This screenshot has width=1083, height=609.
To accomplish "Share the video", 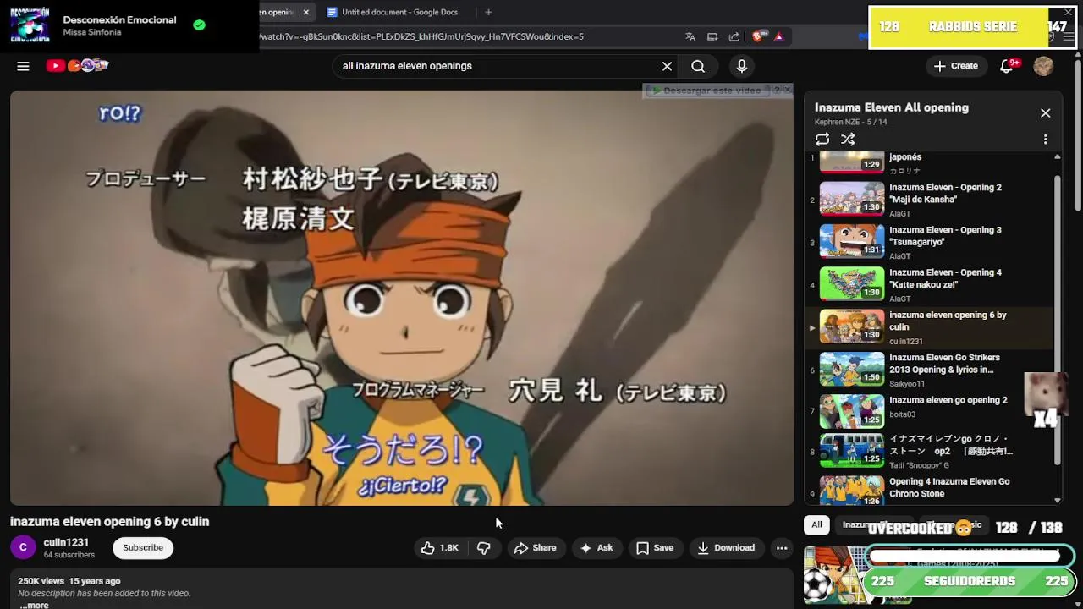I will tap(536, 548).
